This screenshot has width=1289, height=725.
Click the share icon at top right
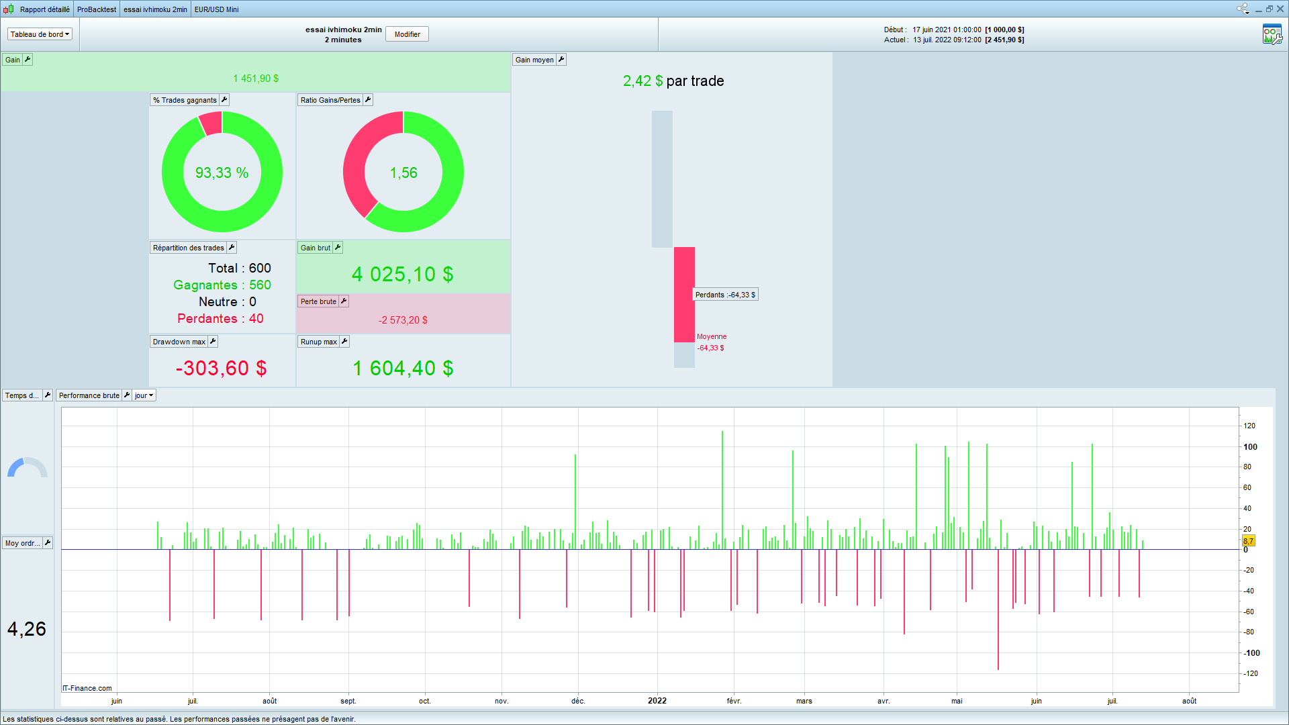click(x=1243, y=9)
